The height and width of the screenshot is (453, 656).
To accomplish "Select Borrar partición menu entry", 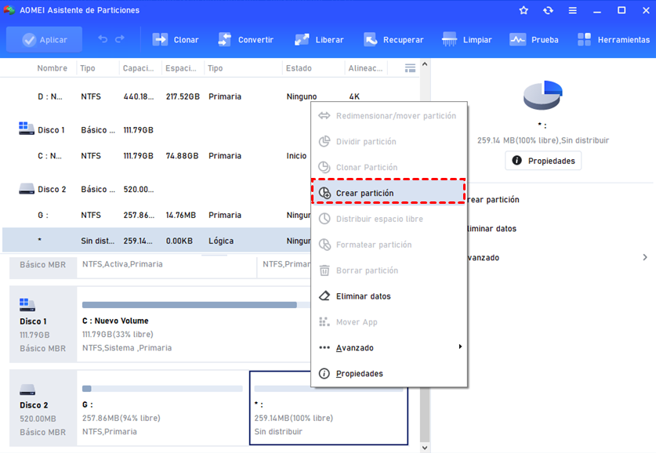I will (389, 270).
